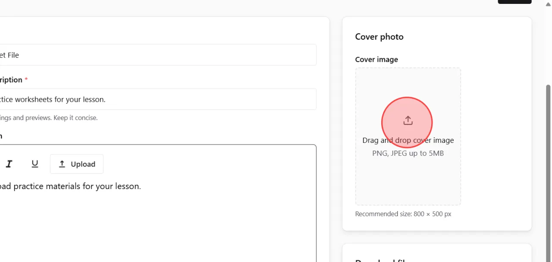Toggle italic formatting in editor toolbar

pos(9,164)
